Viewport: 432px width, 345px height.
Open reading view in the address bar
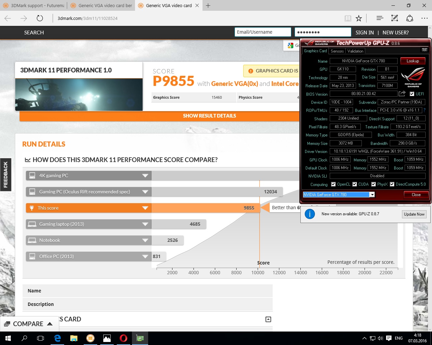(x=348, y=18)
